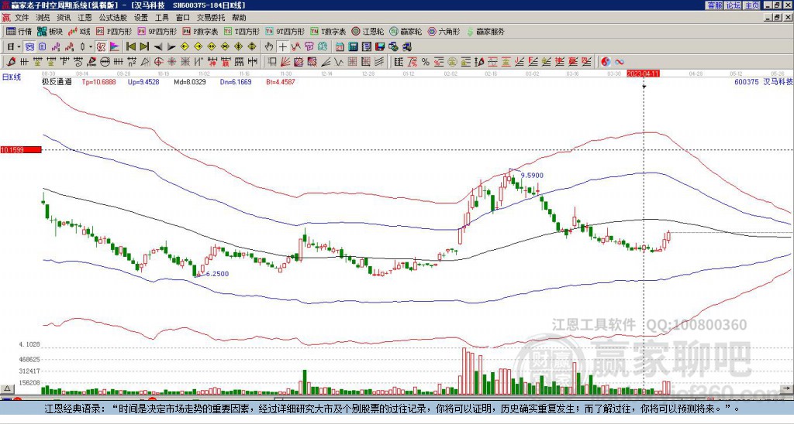The height and width of the screenshot is (424, 794).
Task: Select the hand pan tool
Action: point(269,46)
